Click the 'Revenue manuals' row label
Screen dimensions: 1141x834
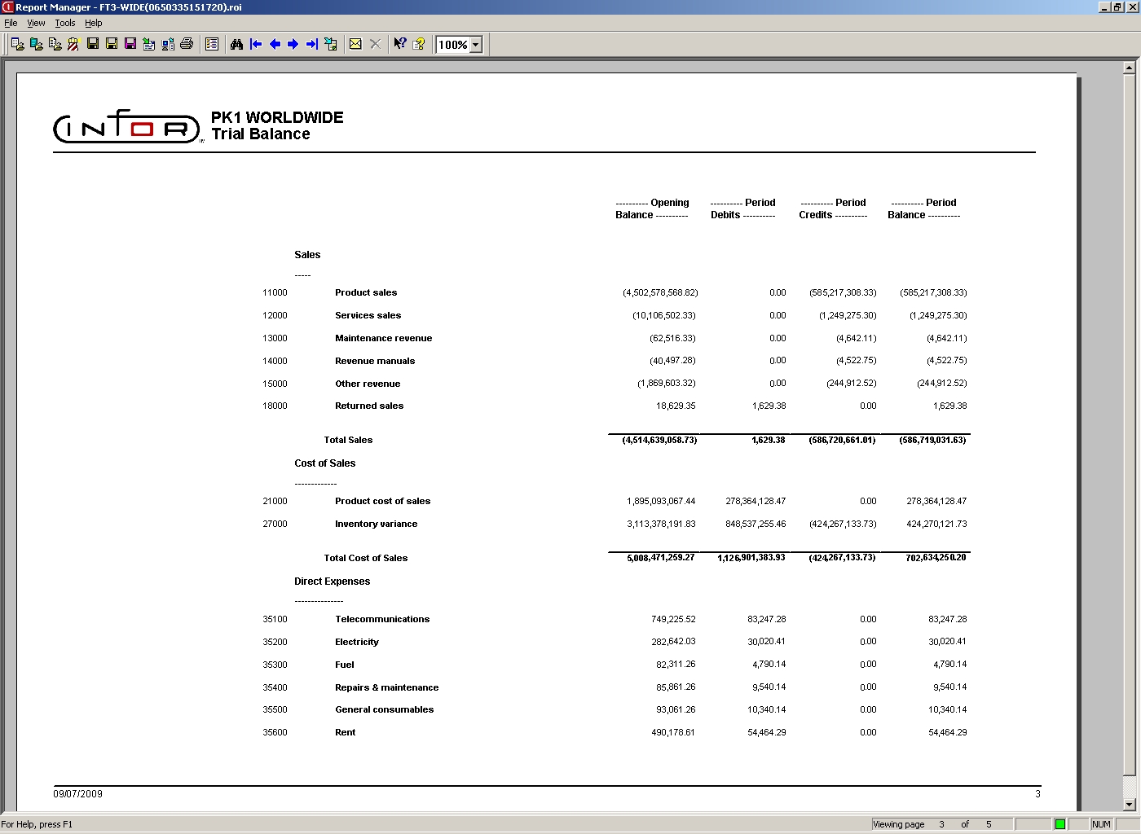tap(375, 361)
